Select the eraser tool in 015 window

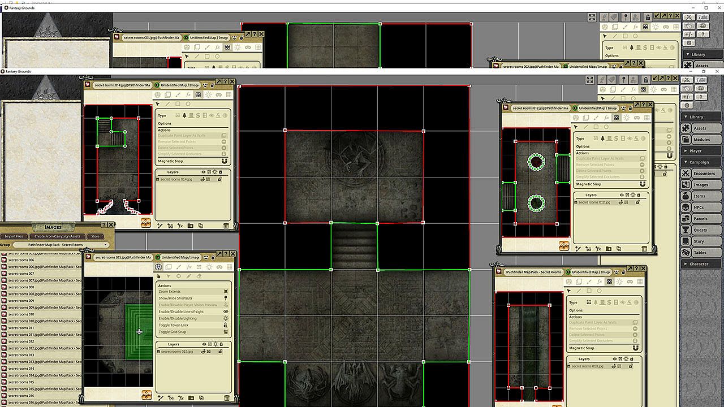tap(199, 276)
